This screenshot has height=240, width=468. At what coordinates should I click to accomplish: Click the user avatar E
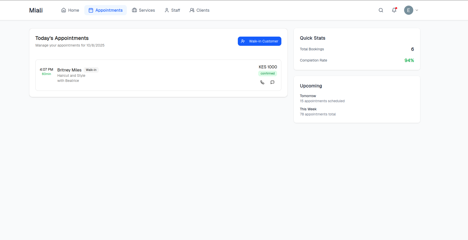409,10
